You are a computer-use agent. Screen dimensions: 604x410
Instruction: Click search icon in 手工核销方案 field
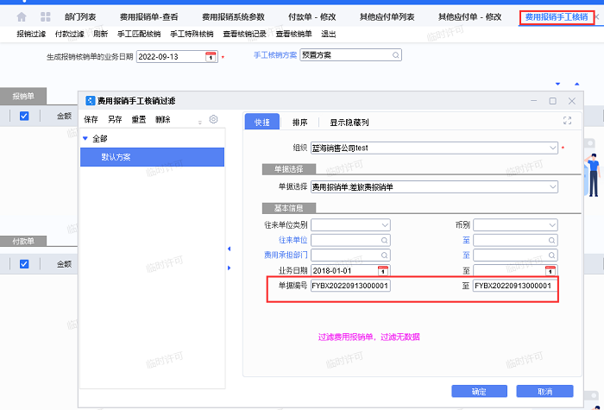pyautogui.click(x=394, y=55)
